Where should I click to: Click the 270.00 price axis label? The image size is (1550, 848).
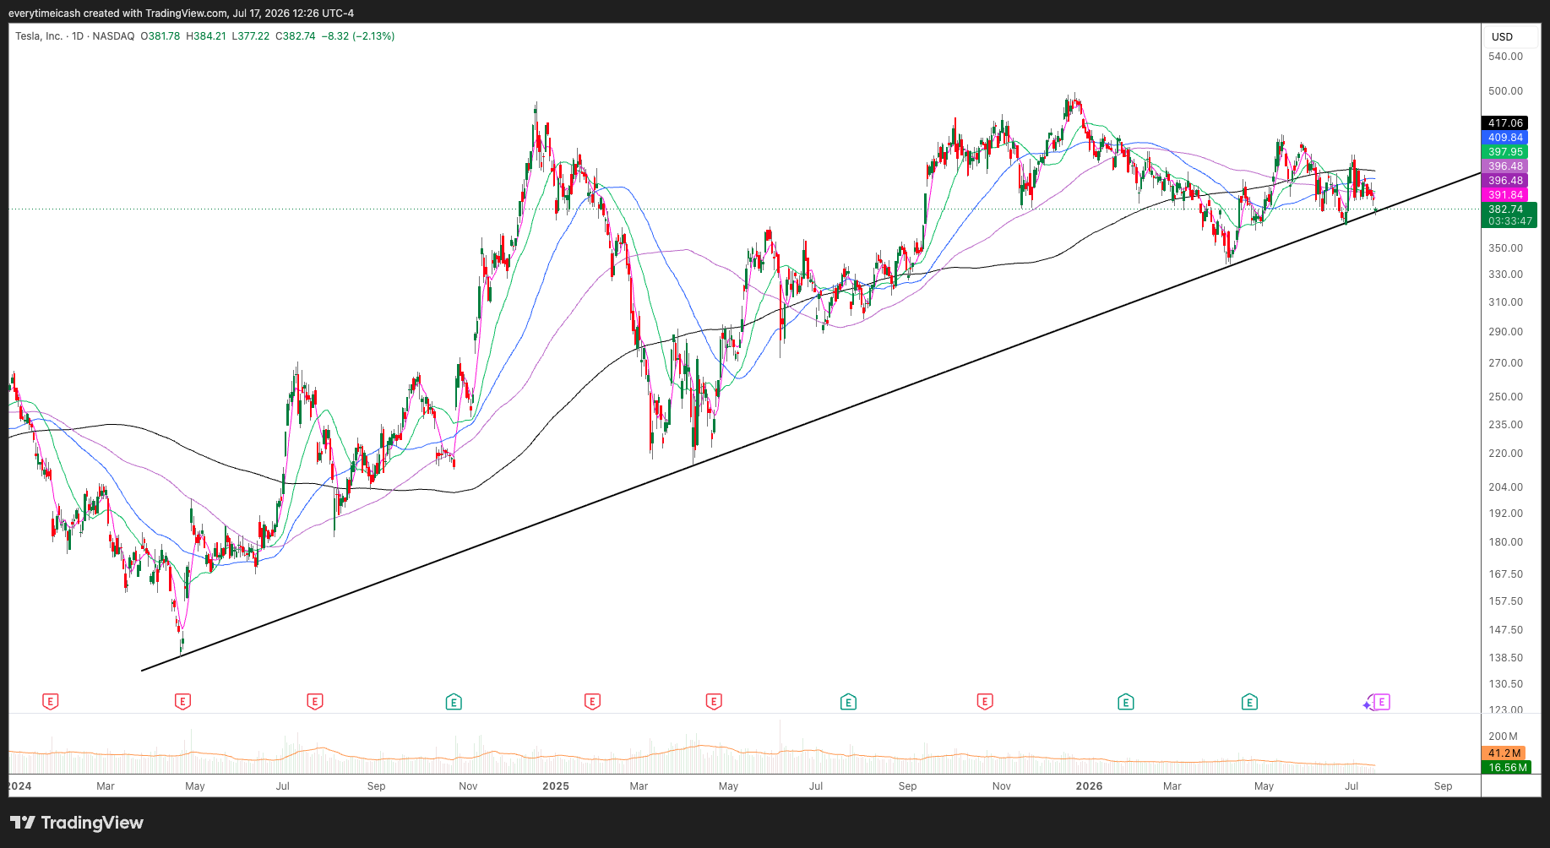pos(1505,363)
